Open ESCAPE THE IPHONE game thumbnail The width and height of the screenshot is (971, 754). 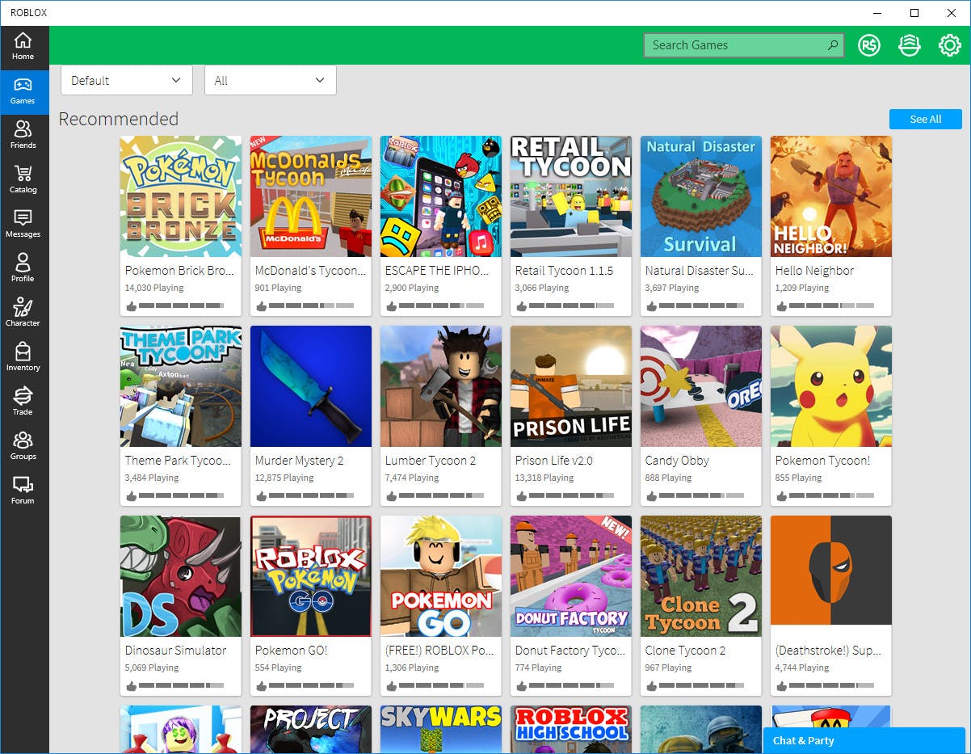(x=441, y=196)
